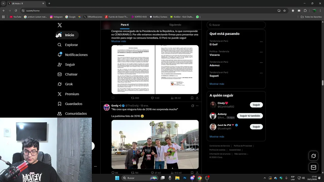Bookmark this page with star icon
Screen dimensions: 324x182
(285, 11)
